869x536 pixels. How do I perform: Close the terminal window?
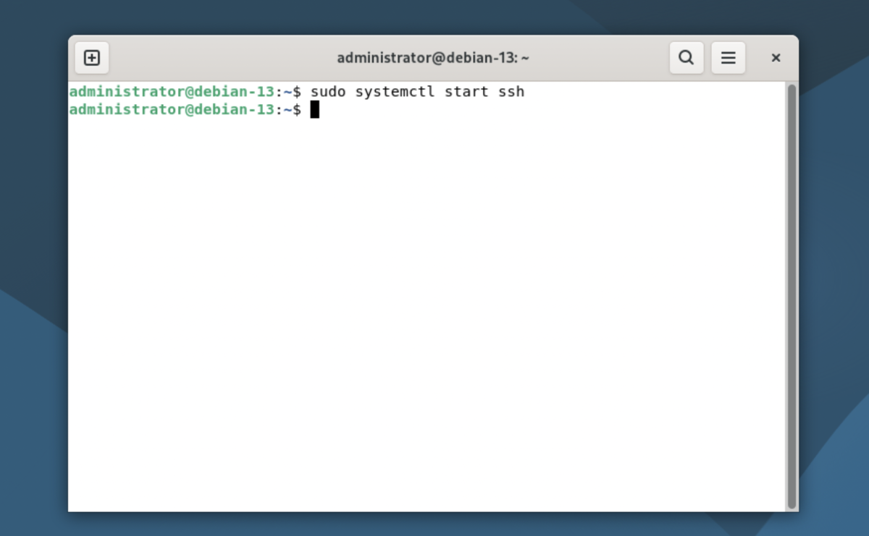[x=776, y=58]
